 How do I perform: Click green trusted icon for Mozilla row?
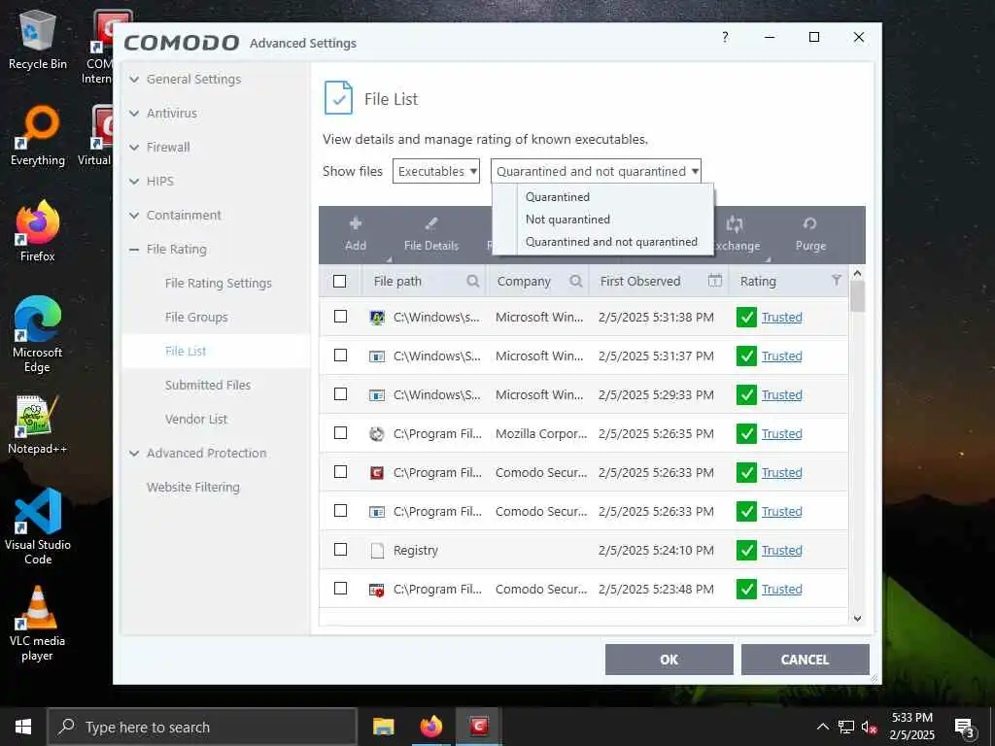pyautogui.click(x=746, y=434)
